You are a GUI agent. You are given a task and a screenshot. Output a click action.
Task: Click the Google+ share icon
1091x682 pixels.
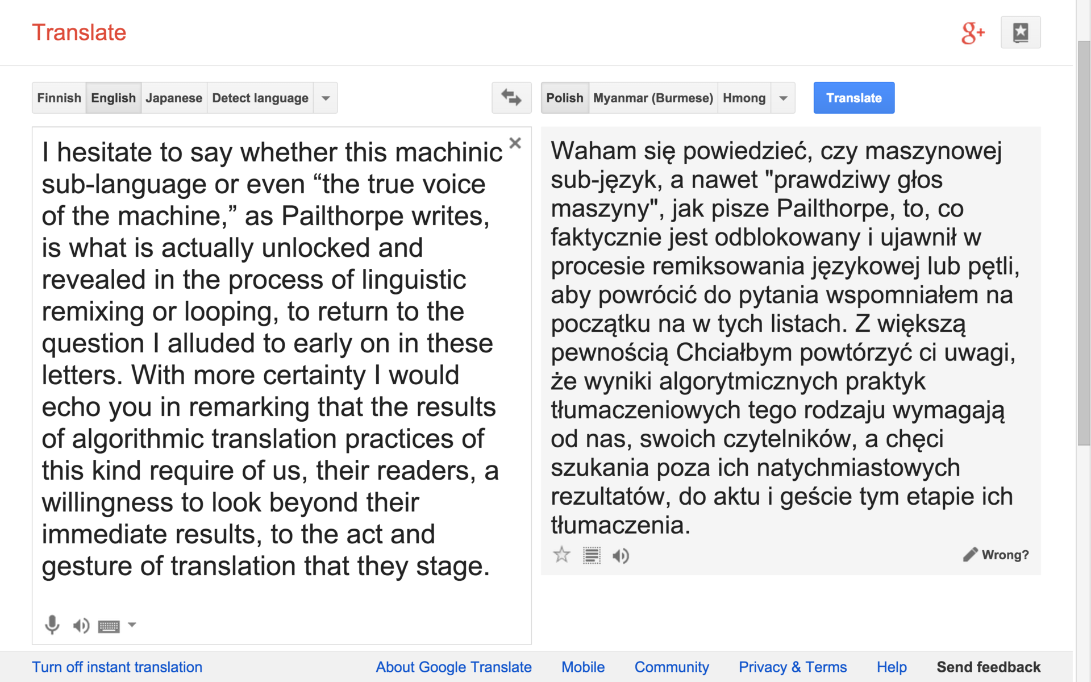point(972,33)
